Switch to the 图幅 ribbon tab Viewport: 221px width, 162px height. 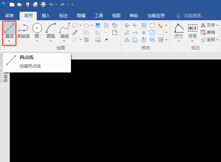point(81,16)
